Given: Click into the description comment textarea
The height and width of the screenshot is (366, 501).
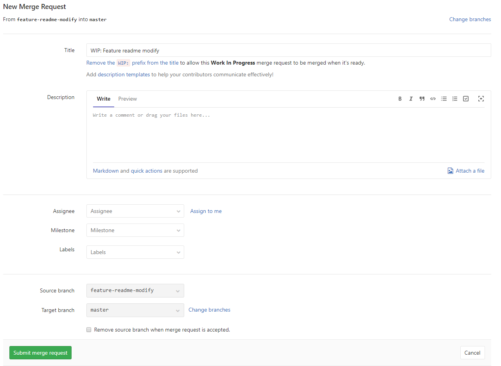Looking at the screenshot, I should (x=289, y=135).
